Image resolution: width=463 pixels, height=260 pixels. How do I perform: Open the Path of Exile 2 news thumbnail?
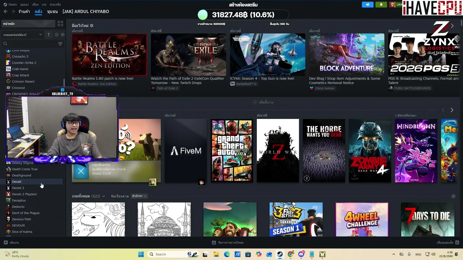188,55
